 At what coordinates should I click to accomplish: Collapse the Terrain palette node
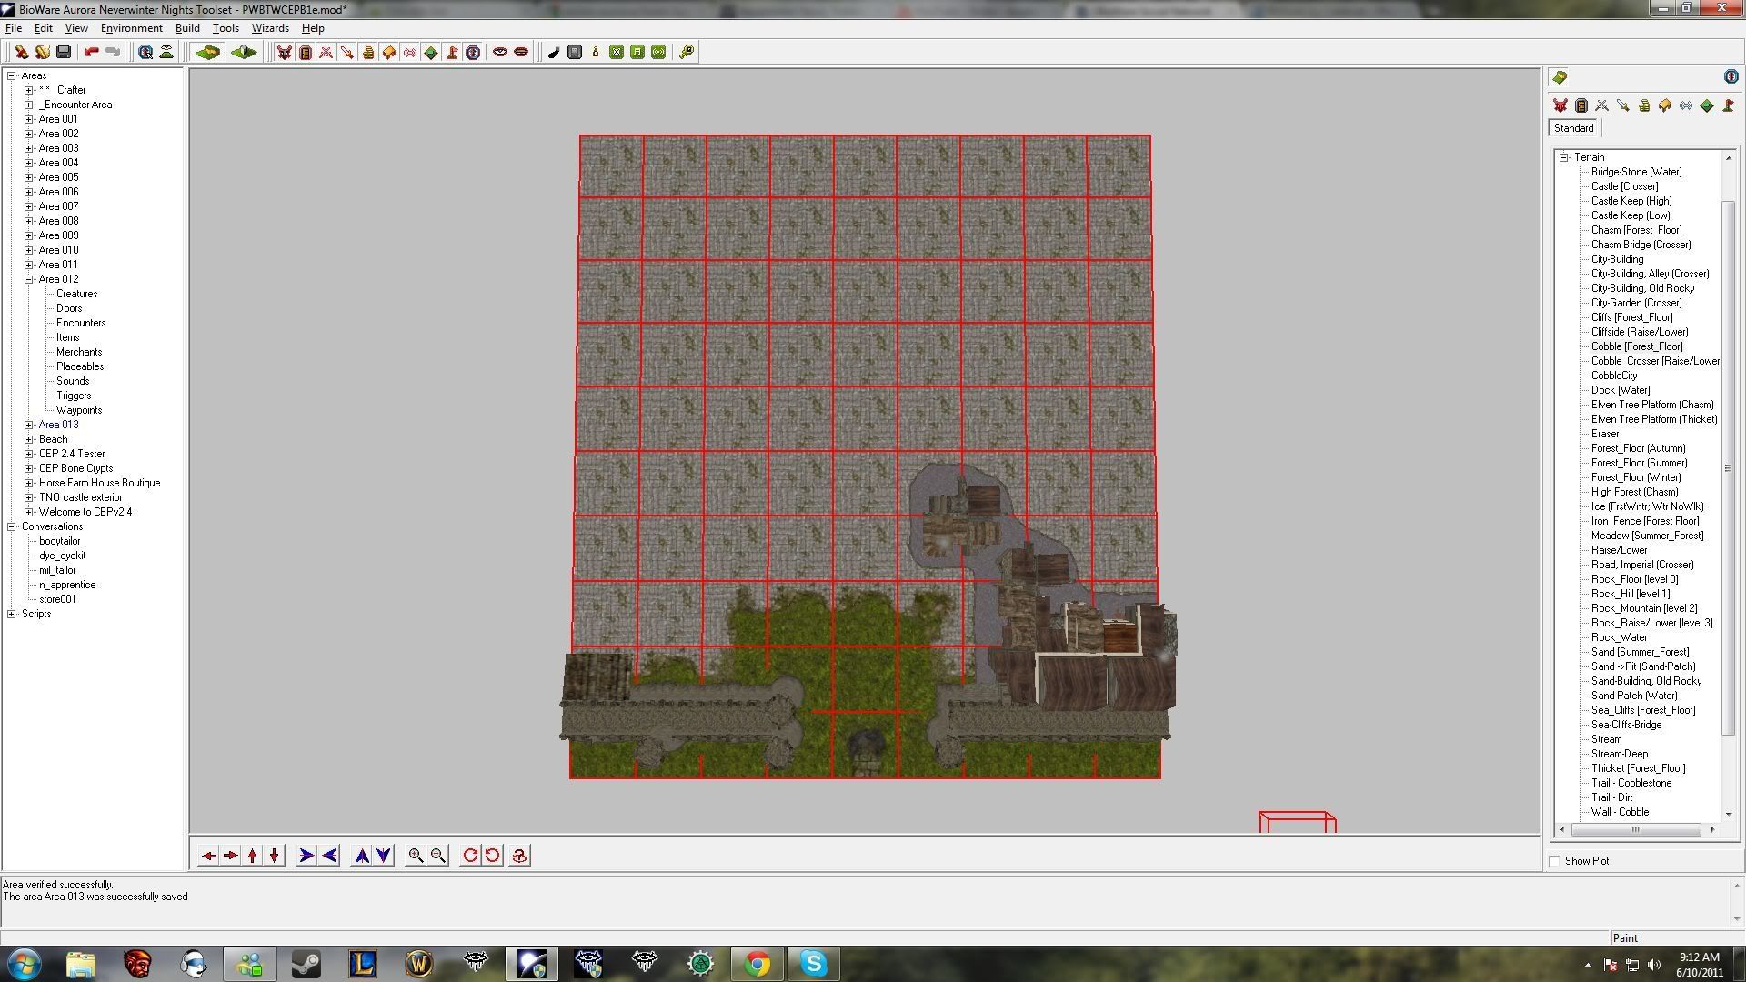coord(1564,157)
